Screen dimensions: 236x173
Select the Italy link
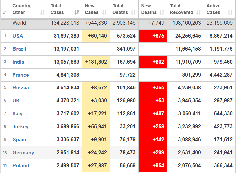(x=18, y=114)
